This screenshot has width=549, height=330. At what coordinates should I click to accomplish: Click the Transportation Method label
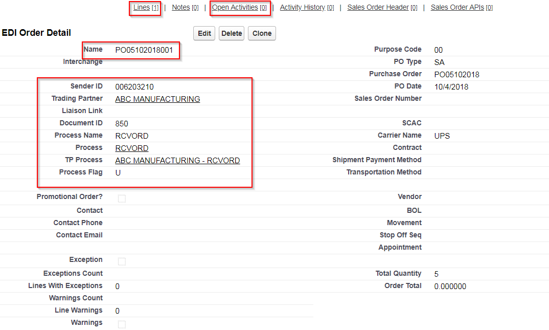coord(384,172)
